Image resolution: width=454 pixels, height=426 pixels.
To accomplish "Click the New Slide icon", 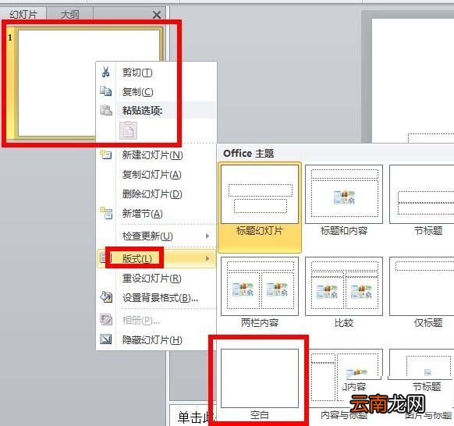I will (x=105, y=154).
